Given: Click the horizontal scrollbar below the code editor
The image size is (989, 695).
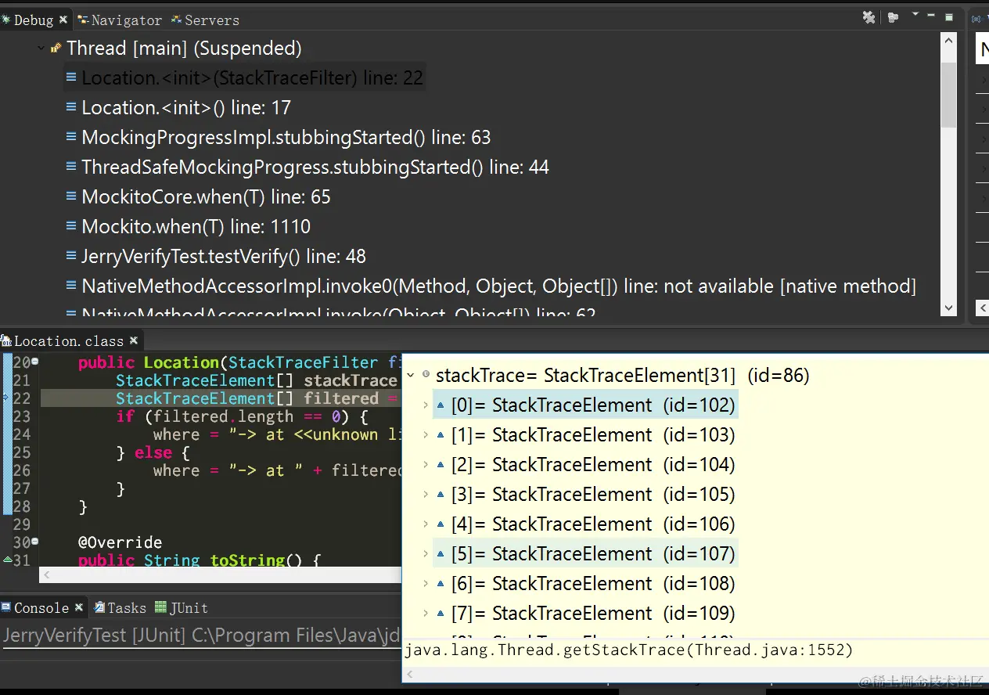Looking at the screenshot, I should point(219,574).
